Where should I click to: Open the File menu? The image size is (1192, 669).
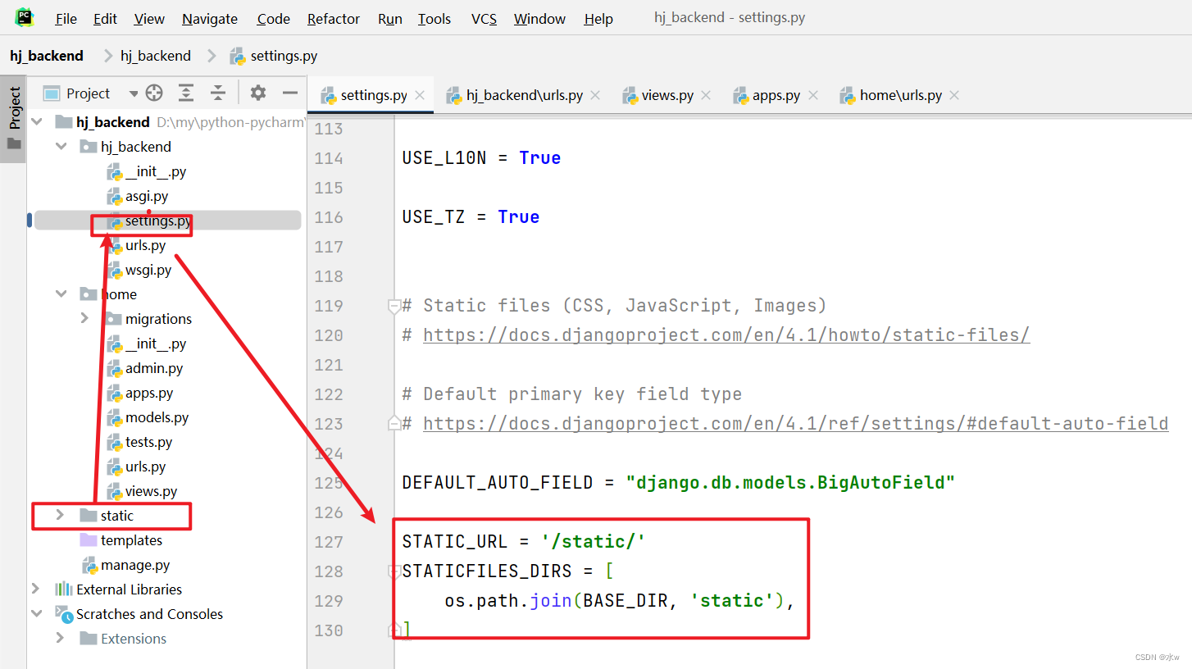(66, 19)
